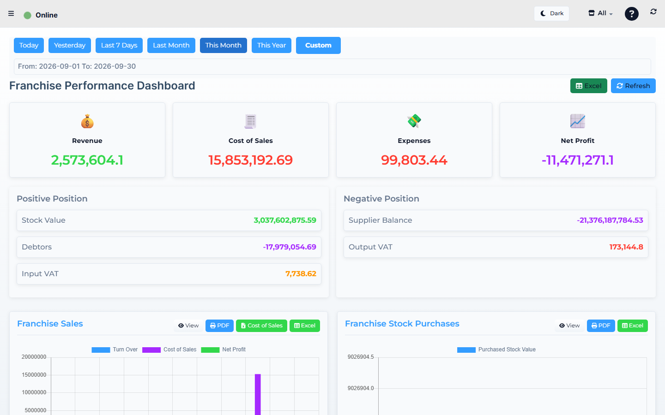Open the help question mark icon
The image size is (665, 415).
pyautogui.click(x=632, y=14)
